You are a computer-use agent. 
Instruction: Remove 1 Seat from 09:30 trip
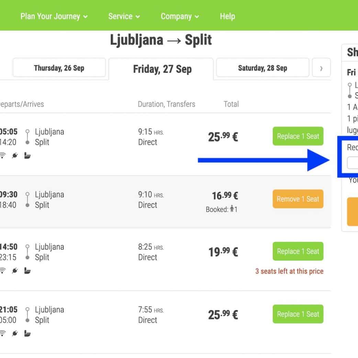[x=298, y=199]
